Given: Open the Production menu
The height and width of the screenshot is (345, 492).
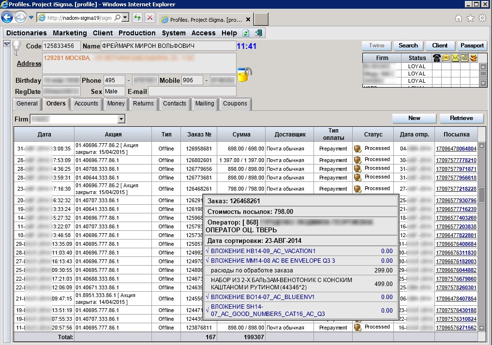Looking at the screenshot, I should coord(137,33).
